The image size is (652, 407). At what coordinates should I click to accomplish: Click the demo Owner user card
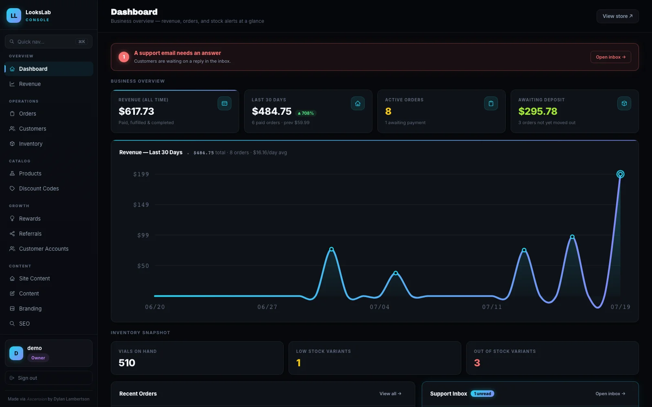(48, 353)
